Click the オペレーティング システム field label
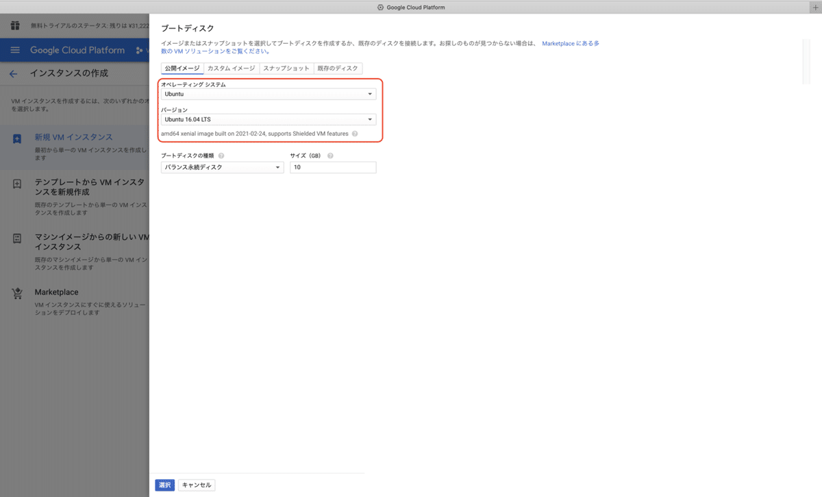822x497 pixels. click(x=193, y=84)
